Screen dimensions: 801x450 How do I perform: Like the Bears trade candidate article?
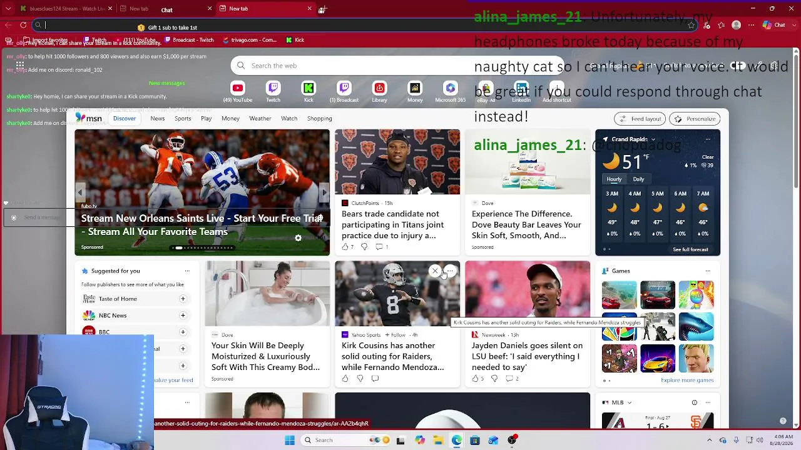(345, 247)
